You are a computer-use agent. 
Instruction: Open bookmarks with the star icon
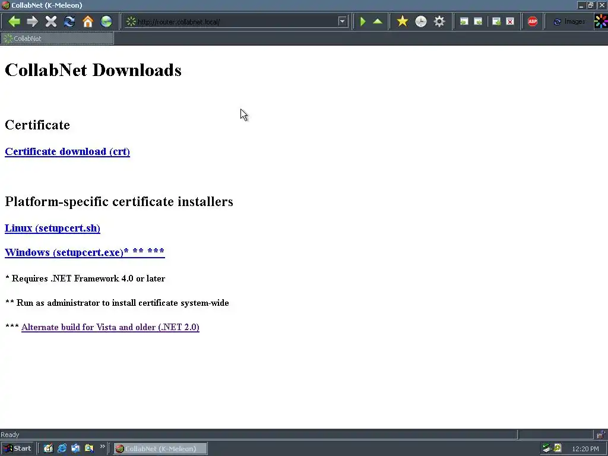403,21
